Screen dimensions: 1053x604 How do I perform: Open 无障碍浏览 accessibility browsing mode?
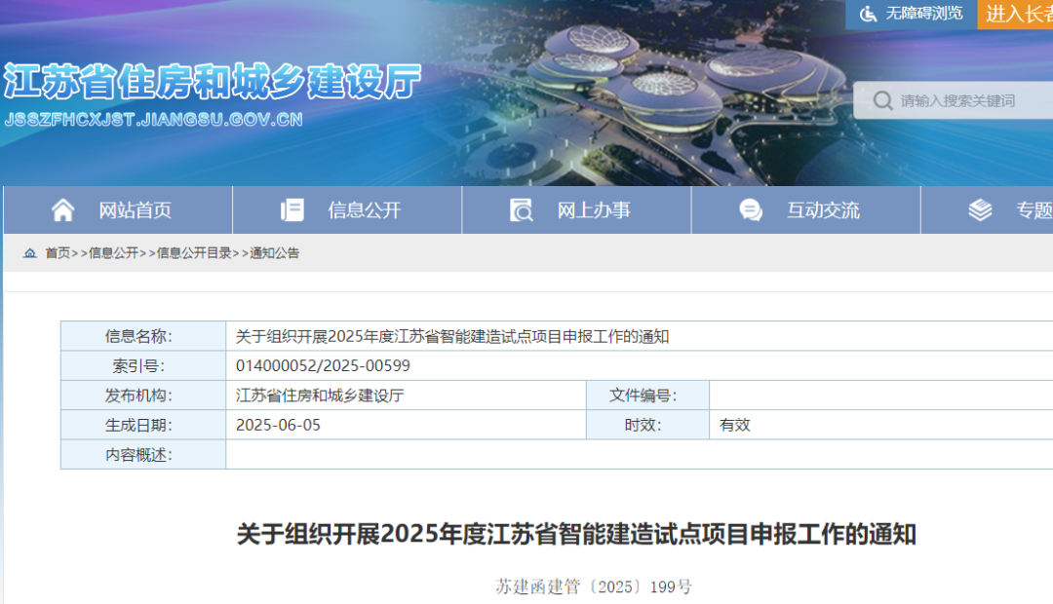[923, 14]
